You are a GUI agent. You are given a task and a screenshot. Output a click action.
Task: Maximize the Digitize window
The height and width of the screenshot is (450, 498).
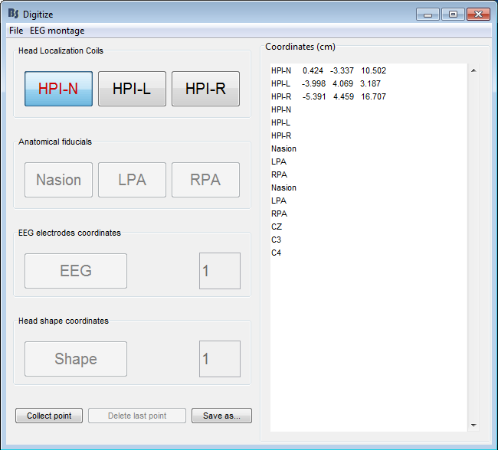pos(453,14)
